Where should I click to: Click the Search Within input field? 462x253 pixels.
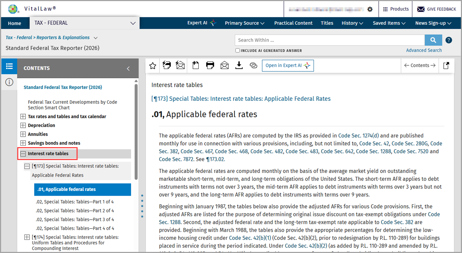[x=329, y=40]
